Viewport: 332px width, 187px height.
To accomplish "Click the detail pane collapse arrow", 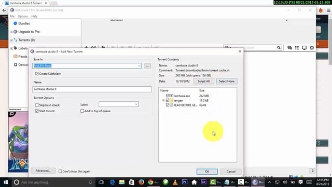I will [312, 171].
